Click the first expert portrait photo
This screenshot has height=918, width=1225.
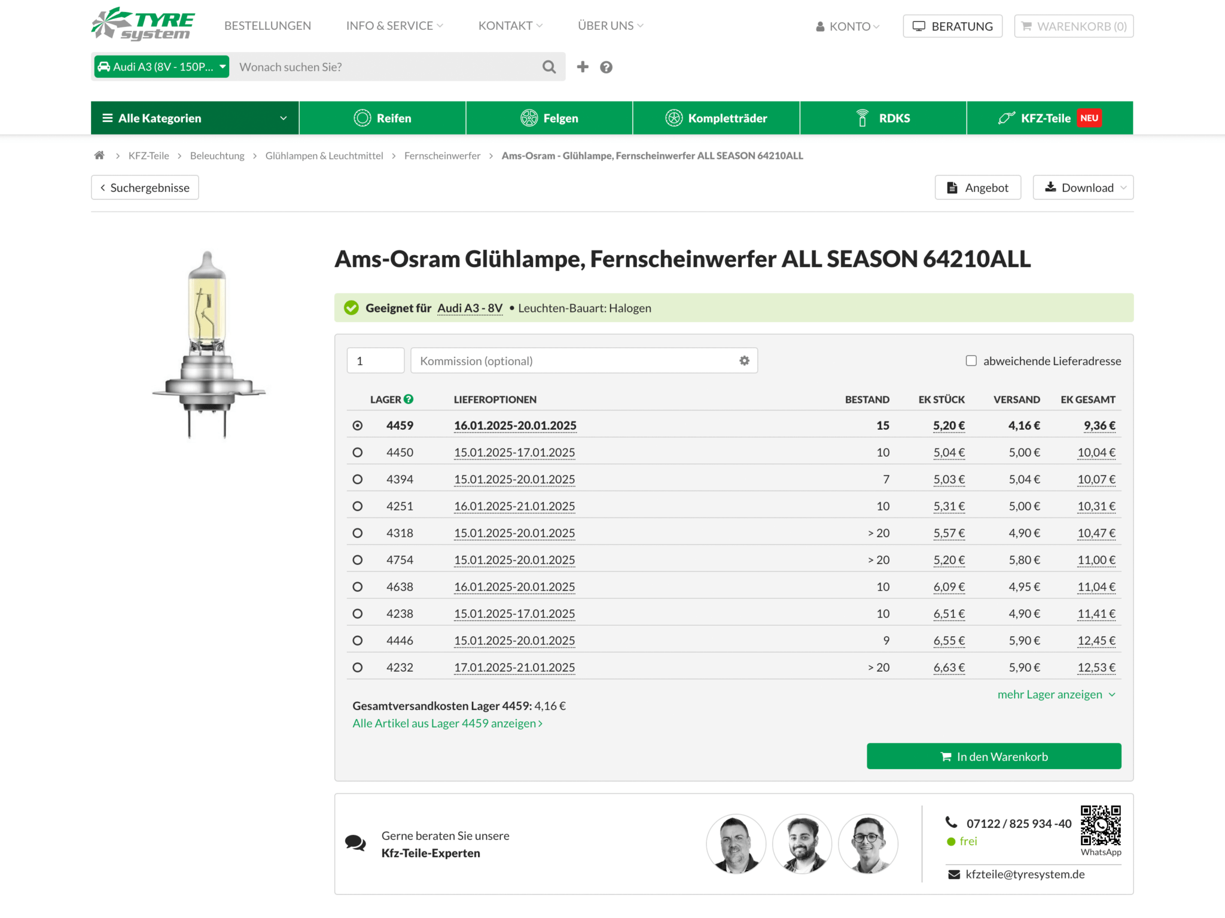pyautogui.click(x=736, y=843)
